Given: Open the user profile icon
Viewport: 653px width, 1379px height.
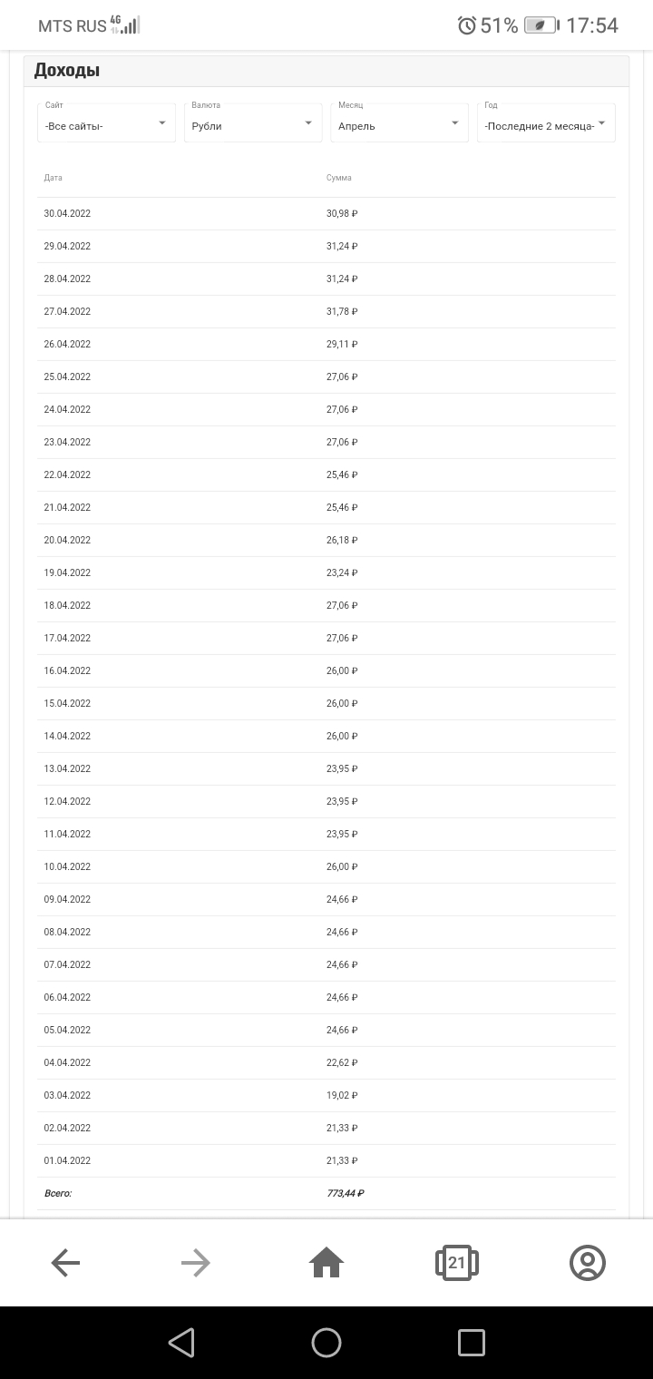Looking at the screenshot, I should [x=587, y=1262].
